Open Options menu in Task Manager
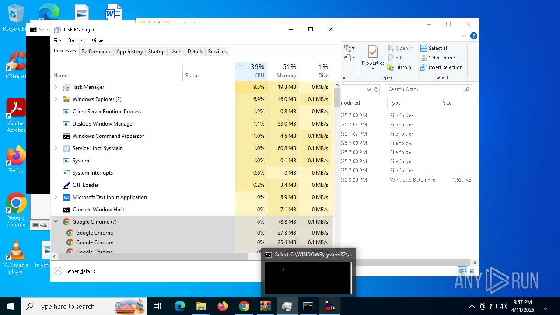The width and height of the screenshot is (560, 315). click(x=77, y=41)
